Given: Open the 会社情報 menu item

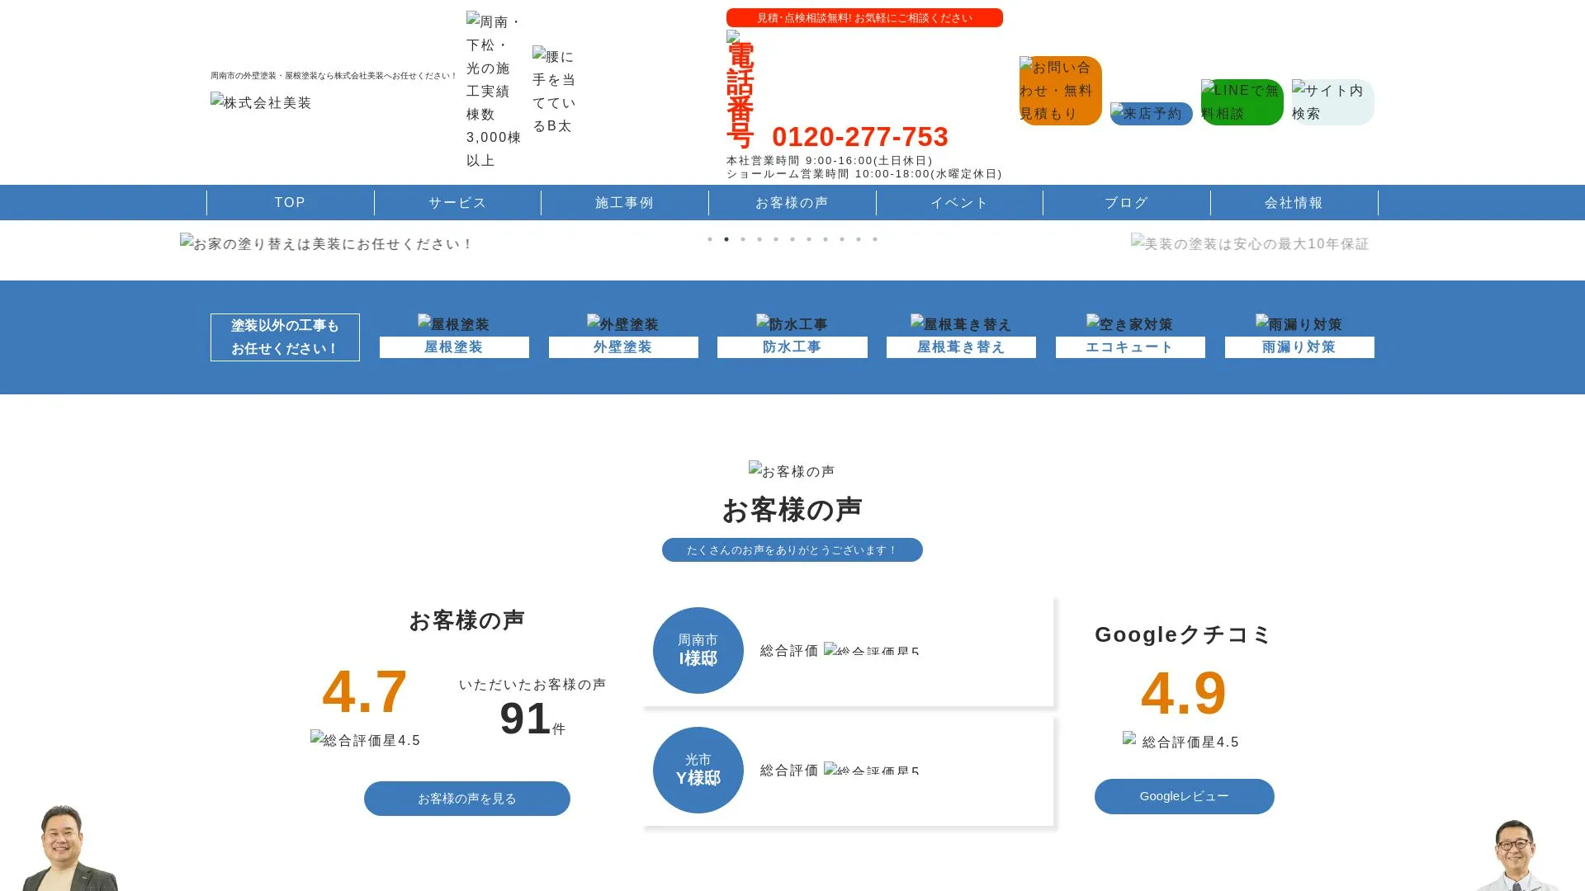Looking at the screenshot, I should point(1294,203).
